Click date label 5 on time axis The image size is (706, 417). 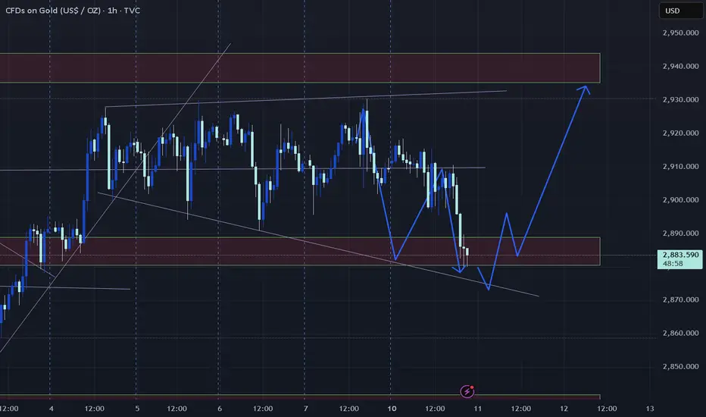137,409
